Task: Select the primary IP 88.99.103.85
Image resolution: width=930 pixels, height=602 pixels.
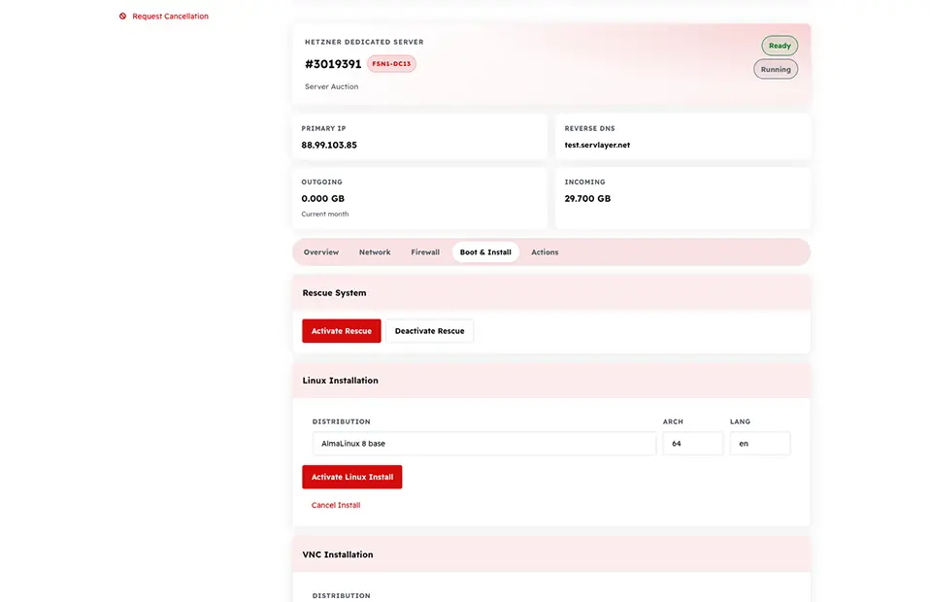Action: (x=329, y=145)
